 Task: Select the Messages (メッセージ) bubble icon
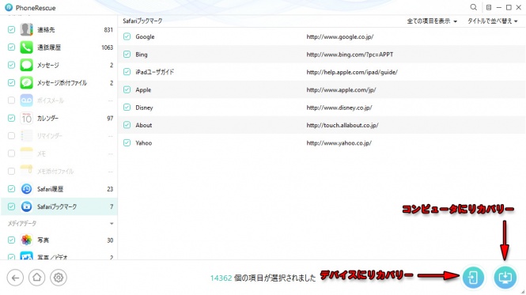tap(27, 65)
